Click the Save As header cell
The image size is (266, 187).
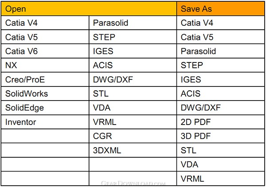pyautogui.click(x=220, y=9)
